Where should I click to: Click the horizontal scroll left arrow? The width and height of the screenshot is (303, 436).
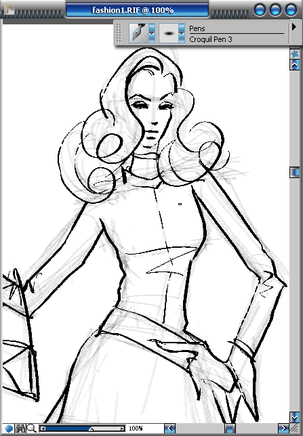click(x=169, y=429)
